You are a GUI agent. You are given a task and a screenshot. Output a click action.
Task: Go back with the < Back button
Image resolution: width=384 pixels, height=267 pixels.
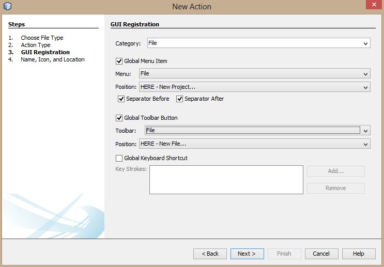click(210, 254)
